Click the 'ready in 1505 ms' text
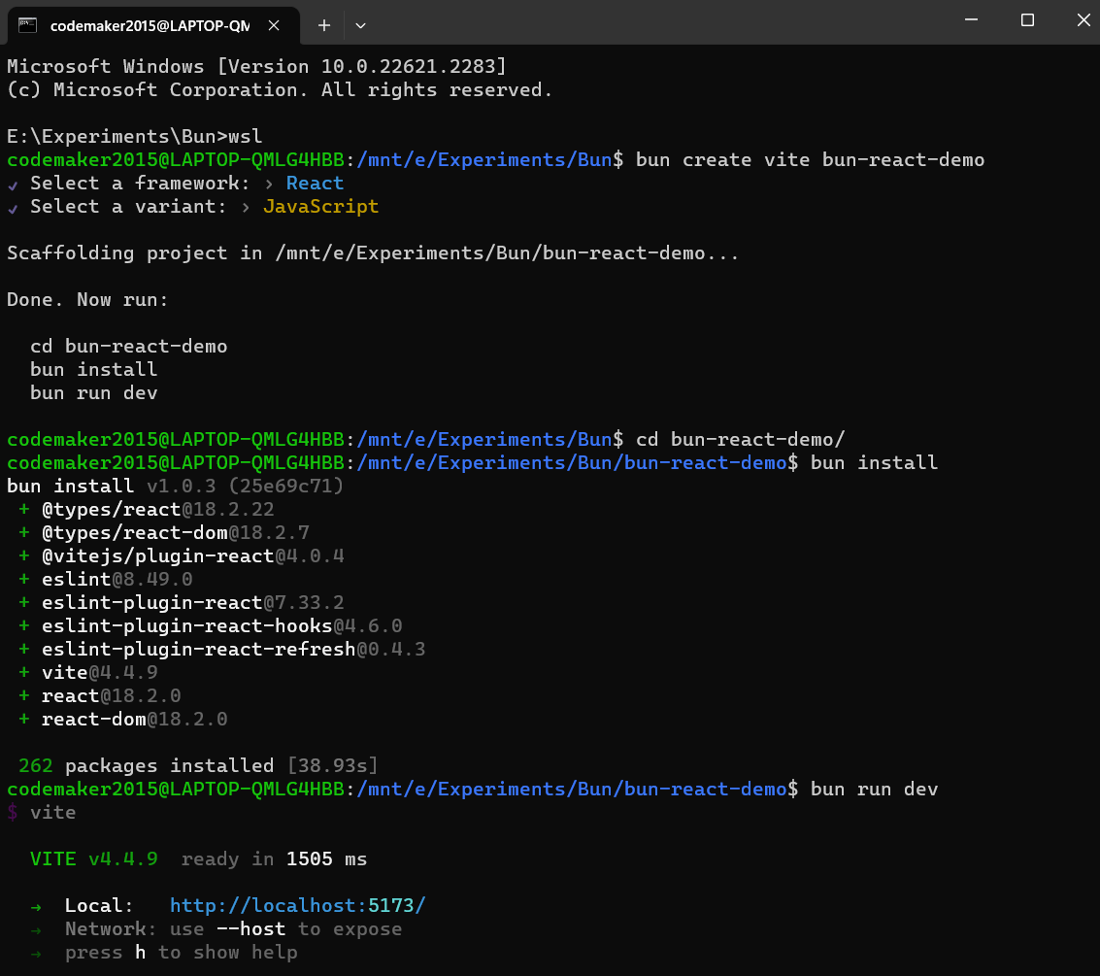The image size is (1100, 976). point(275,858)
